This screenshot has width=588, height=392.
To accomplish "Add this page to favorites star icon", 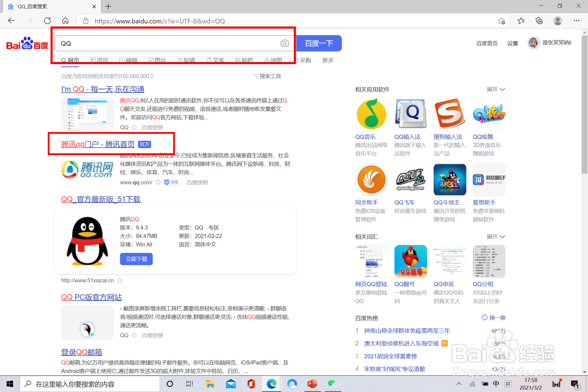I will click(x=502, y=21).
